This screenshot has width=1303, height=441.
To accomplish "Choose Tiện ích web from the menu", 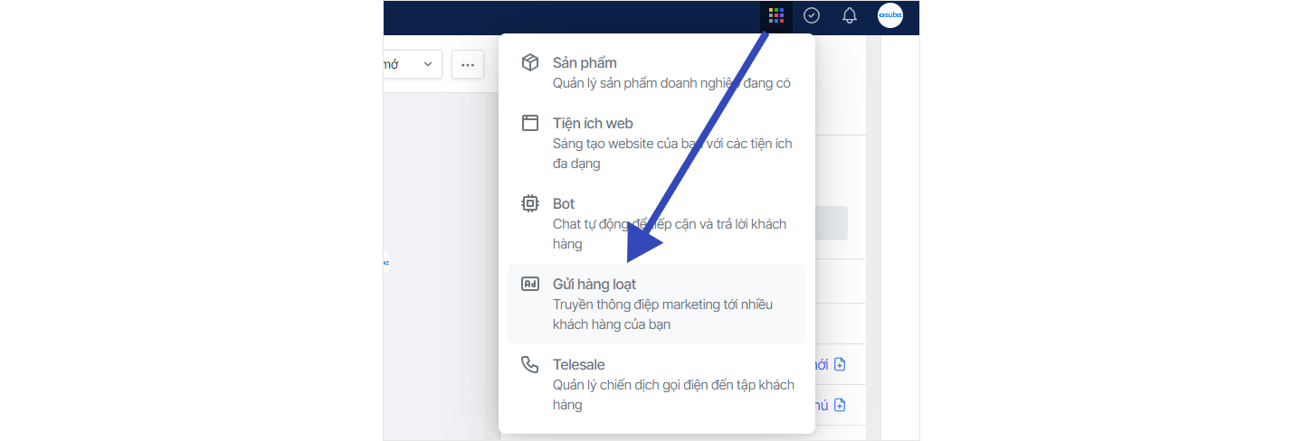I will coord(593,123).
